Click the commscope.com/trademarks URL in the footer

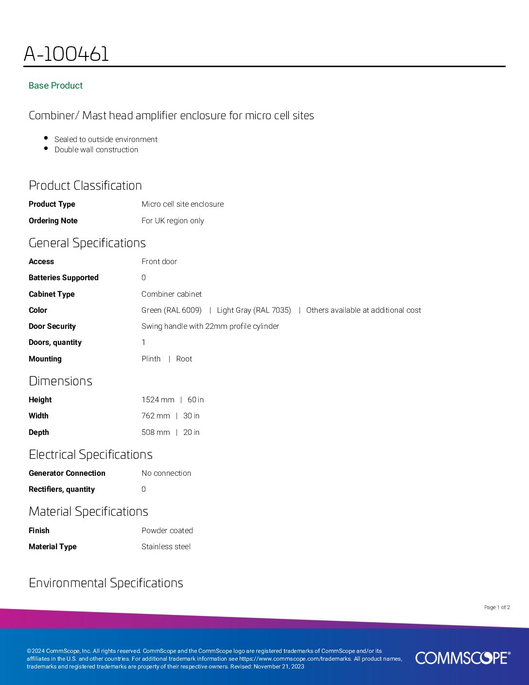coord(295,659)
